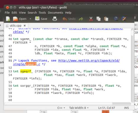Follow the netlib clapack/old link on line 51

click(x=89, y=60)
